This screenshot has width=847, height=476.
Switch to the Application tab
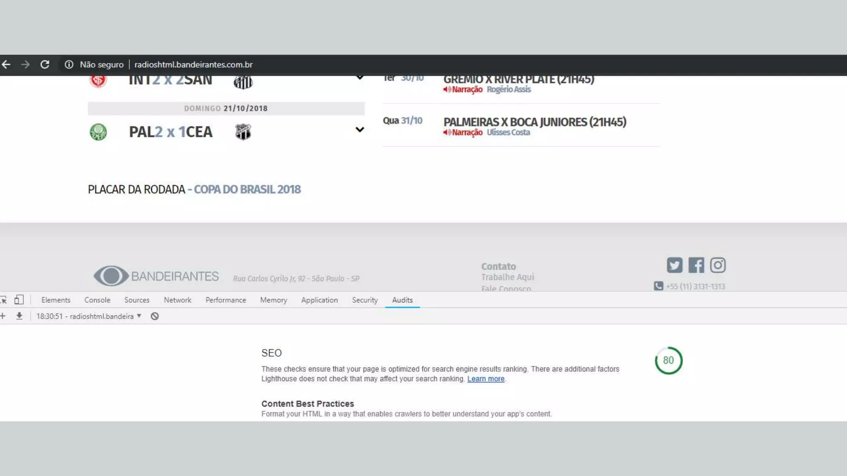(x=319, y=300)
